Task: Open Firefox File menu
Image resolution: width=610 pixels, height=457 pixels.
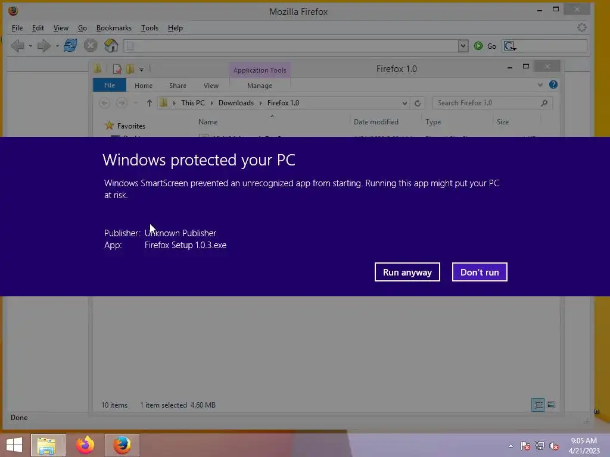Action: pos(17,28)
